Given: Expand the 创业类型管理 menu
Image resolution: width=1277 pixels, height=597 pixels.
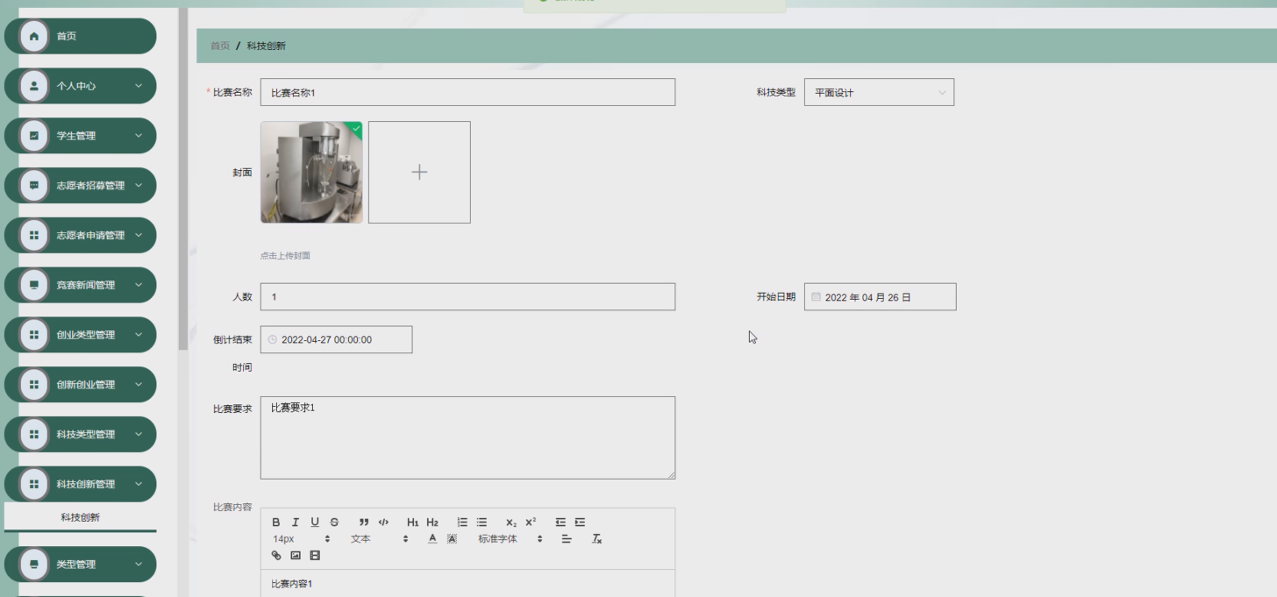Looking at the screenshot, I should coord(81,335).
